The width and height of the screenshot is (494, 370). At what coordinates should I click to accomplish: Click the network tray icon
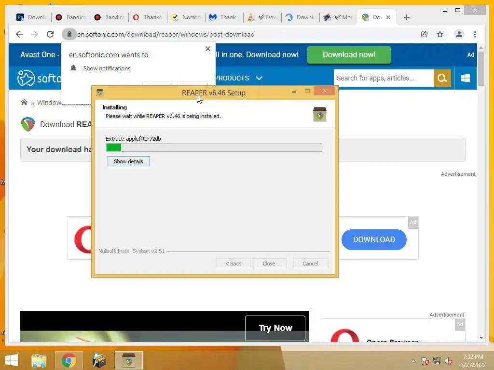(437, 361)
